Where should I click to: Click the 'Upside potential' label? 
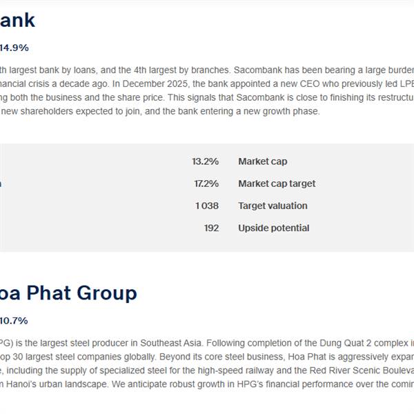click(x=273, y=228)
